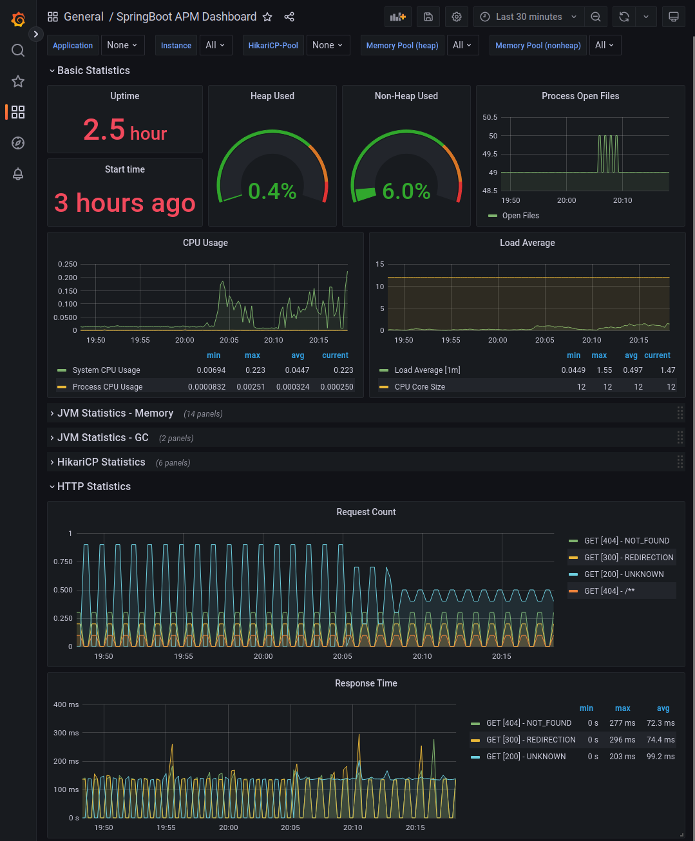
Task: Toggle Process CPU Usage series visibility
Action: coord(108,387)
